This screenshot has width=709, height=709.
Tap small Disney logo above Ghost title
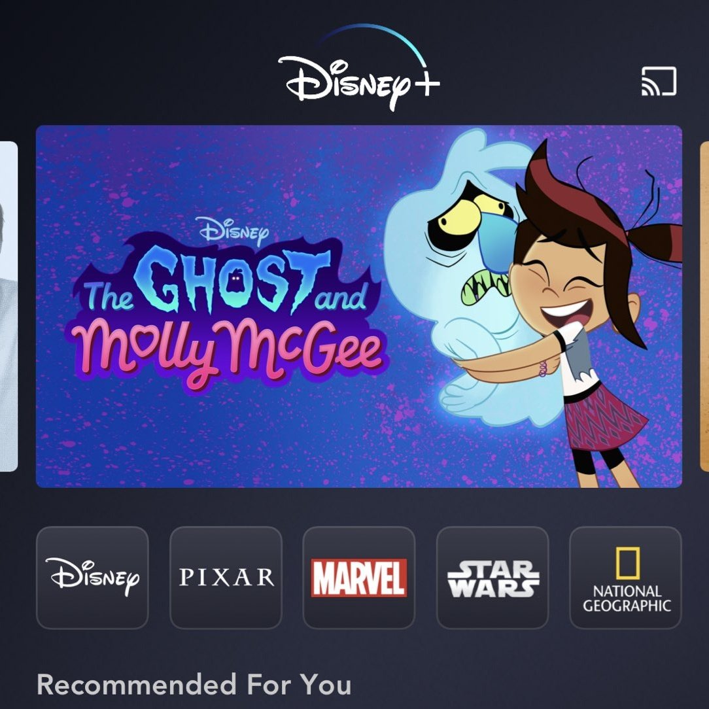pyautogui.click(x=233, y=230)
